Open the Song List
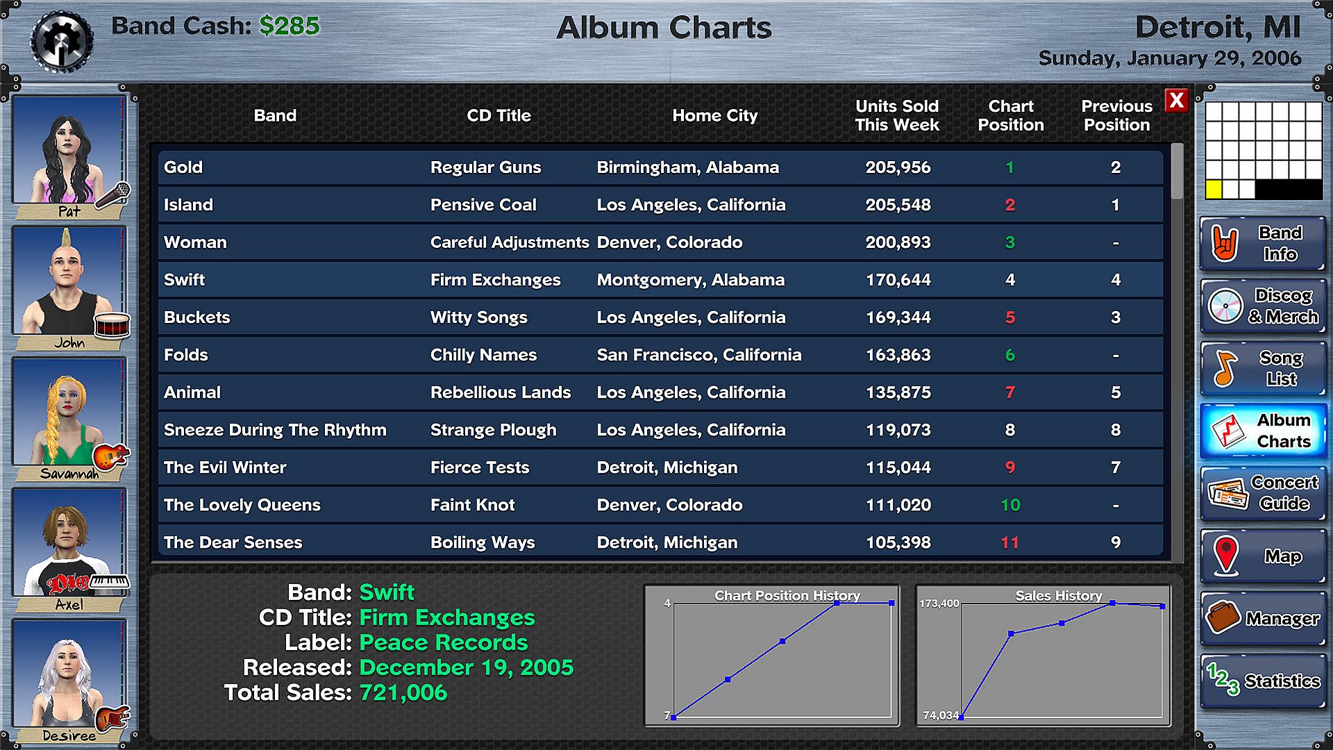The width and height of the screenshot is (1333, 750). 1263,369
